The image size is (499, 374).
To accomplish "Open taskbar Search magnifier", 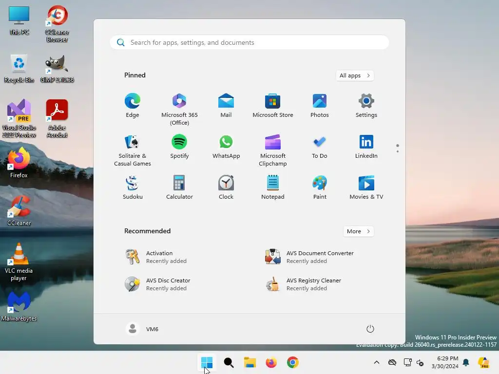I will 229,362.
